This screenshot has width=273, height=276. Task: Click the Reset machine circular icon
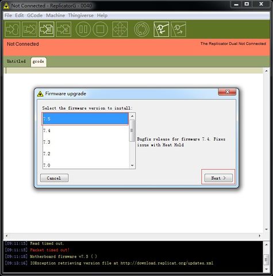141,29
